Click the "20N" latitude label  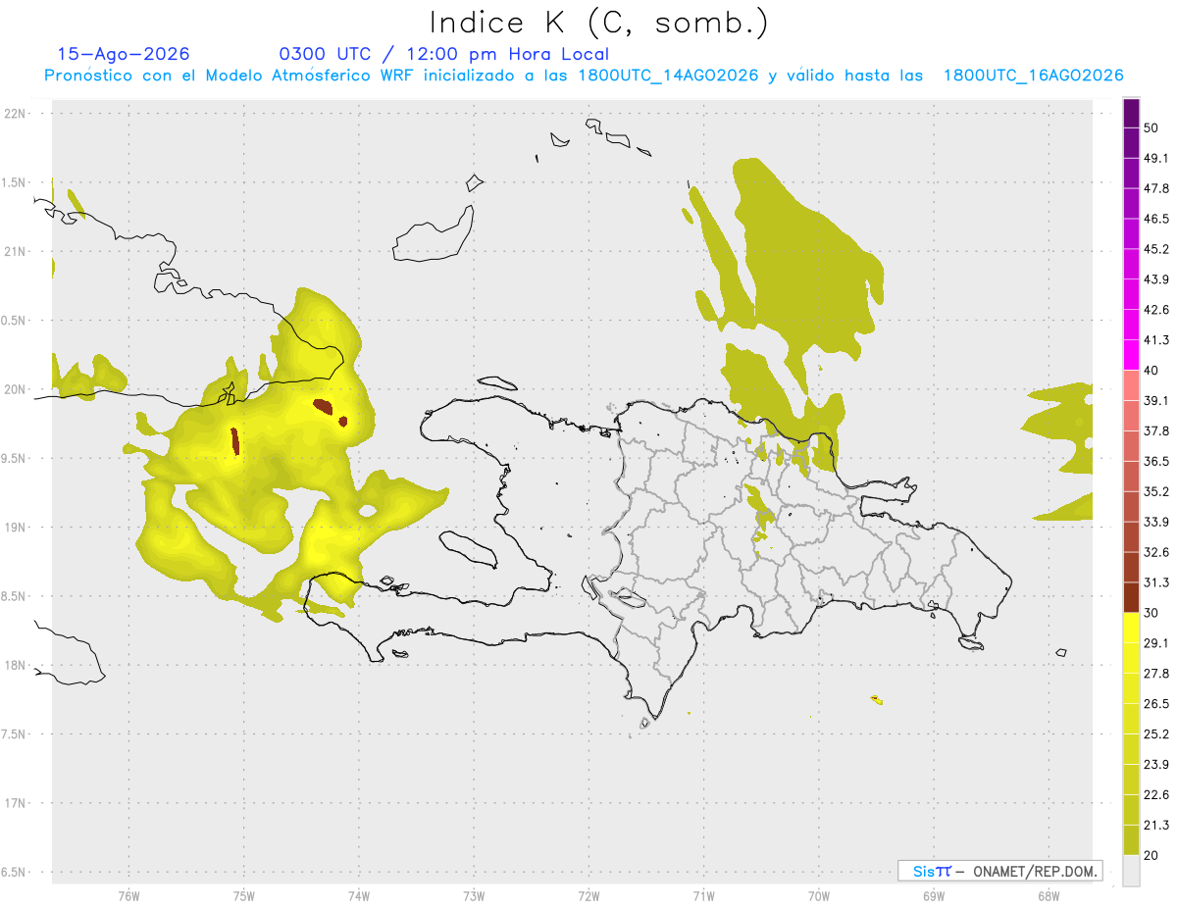[15, 389]
